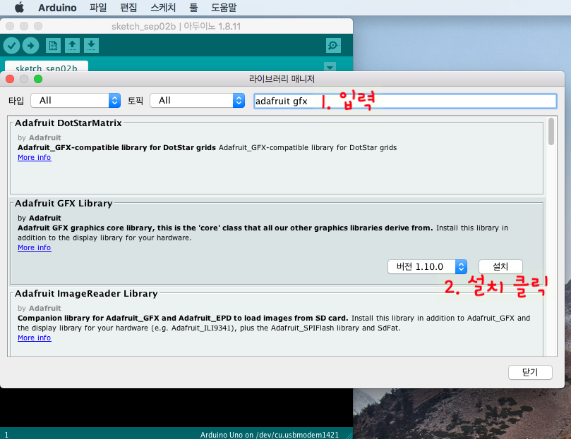Click the 설치 install button
This screenshot has width=571, height=439.
click(500, 266)
